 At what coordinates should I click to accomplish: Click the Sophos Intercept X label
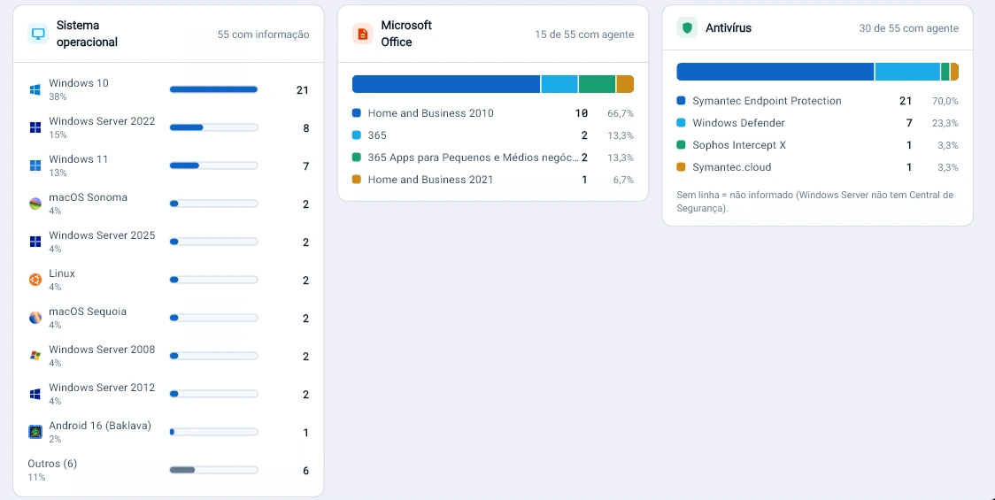[x=739, y=145]
